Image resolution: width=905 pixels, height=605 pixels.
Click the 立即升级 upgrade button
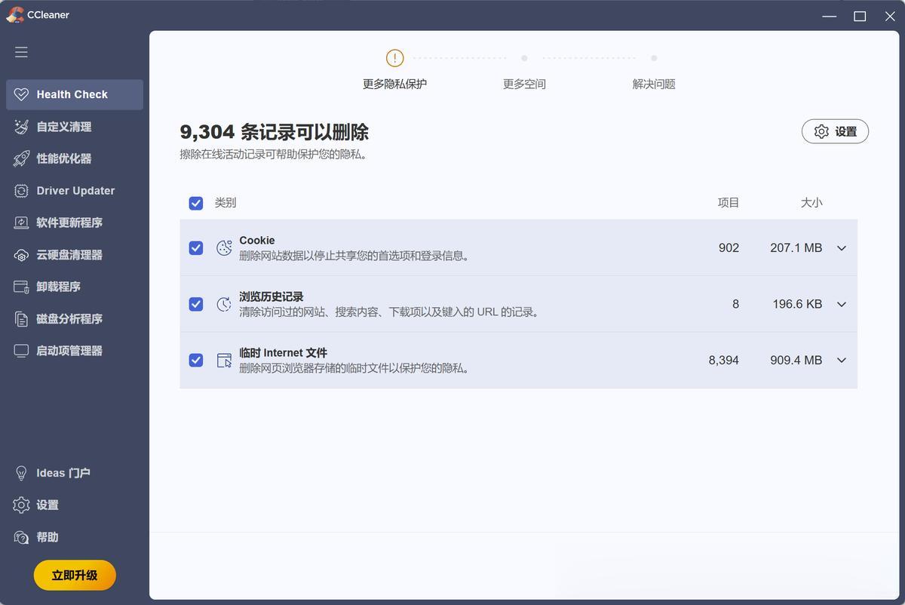click(x=75, y=576)
